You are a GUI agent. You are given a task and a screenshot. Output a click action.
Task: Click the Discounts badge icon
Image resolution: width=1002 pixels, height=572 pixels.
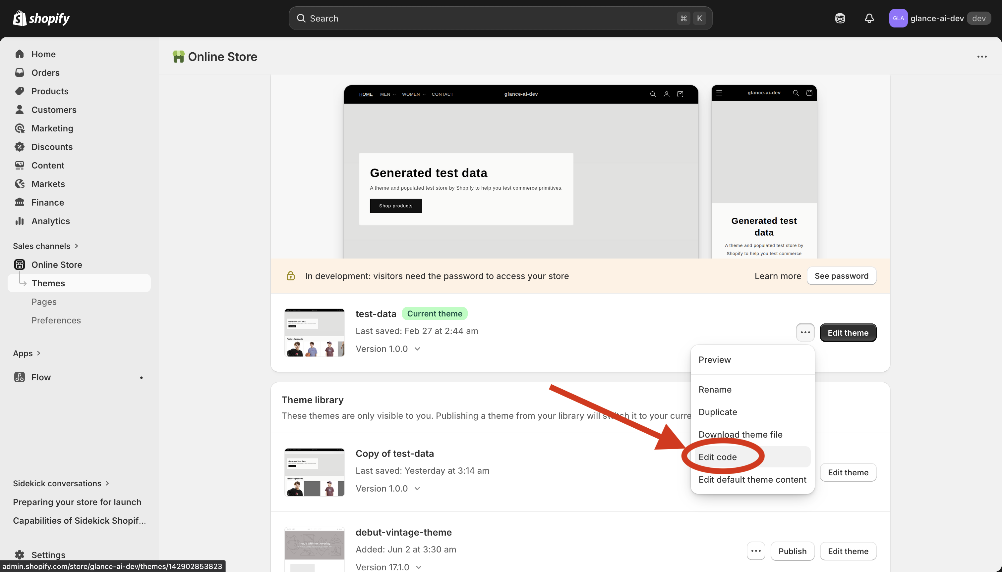click(x=20, y=147)
